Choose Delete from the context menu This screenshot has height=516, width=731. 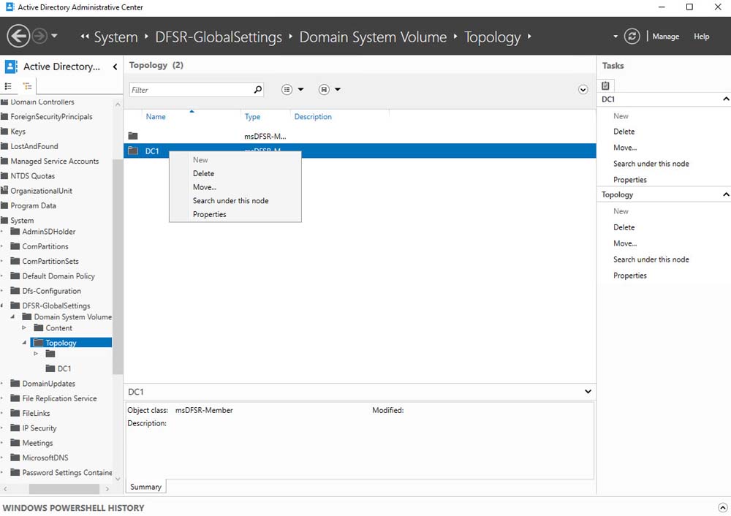click(203, 173)
